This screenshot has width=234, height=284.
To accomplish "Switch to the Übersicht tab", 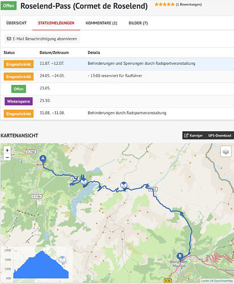I will pyautogui.click(x=16, y=23).
